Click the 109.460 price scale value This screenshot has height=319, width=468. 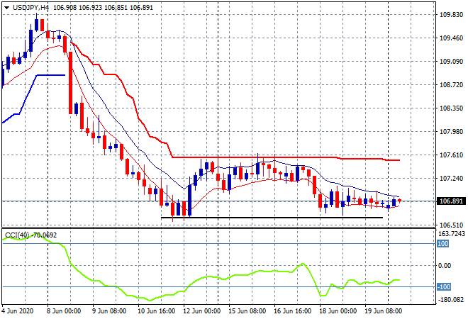(x=451, y=38)
